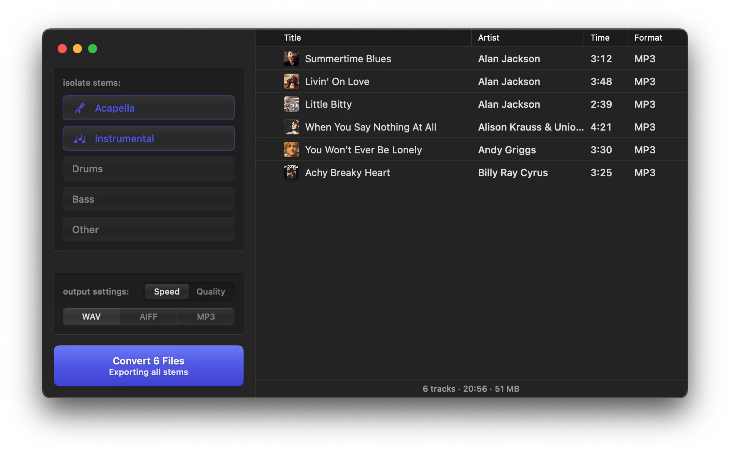The image size is (730, 454).
Task: Click the 6 tracks status summary
Action: pos(471,389)
